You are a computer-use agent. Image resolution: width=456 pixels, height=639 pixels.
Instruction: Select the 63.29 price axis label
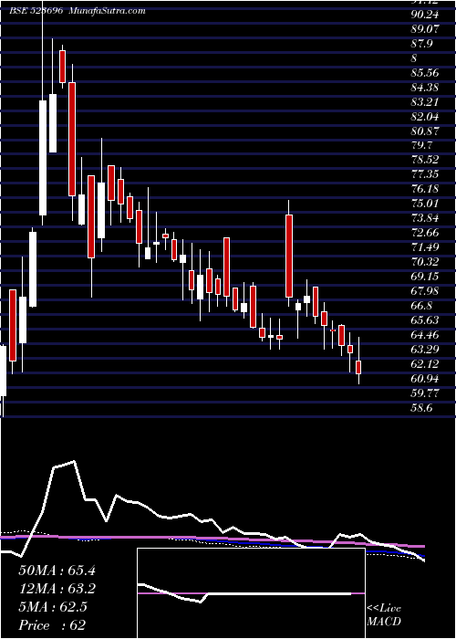(425, 350)
